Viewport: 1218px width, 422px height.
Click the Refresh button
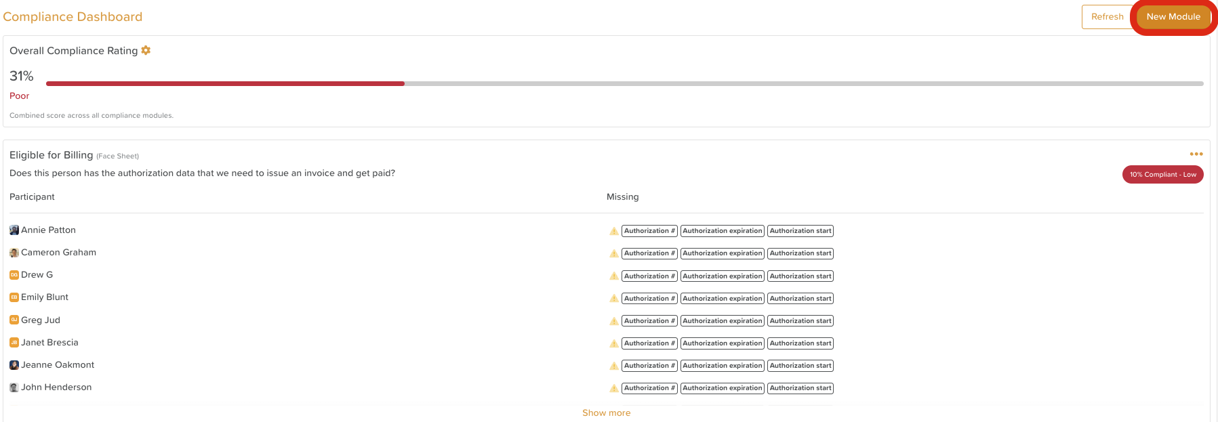(1107, 17)
